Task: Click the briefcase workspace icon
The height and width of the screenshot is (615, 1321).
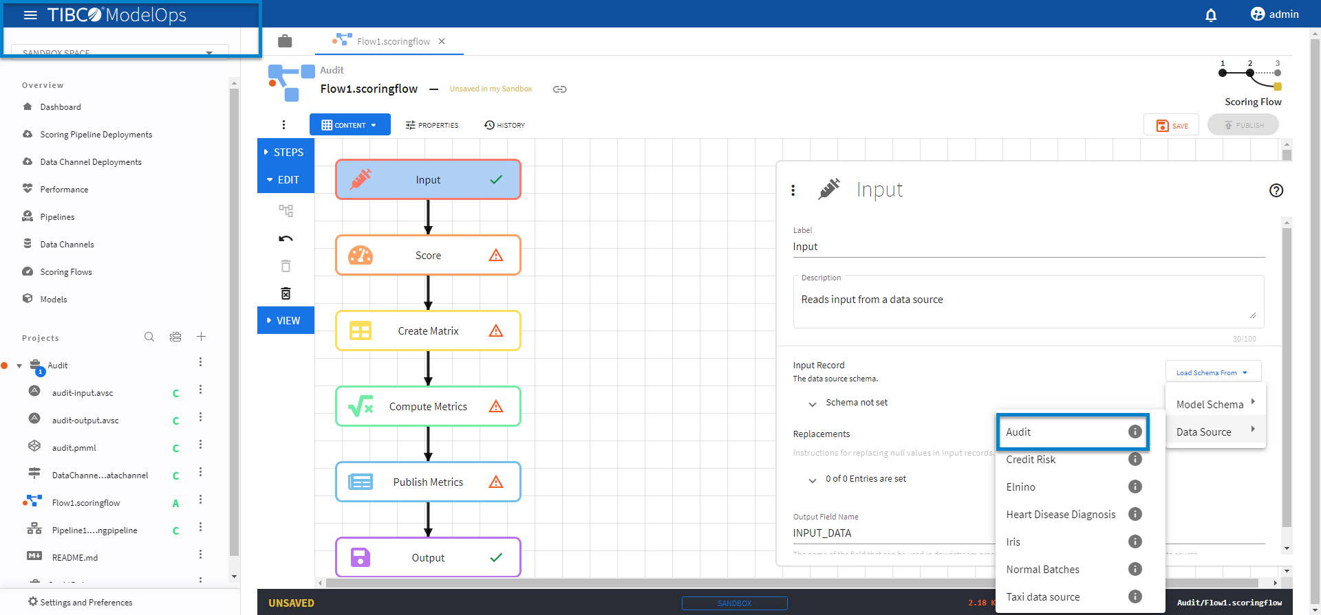Action: tap(285, 41)
